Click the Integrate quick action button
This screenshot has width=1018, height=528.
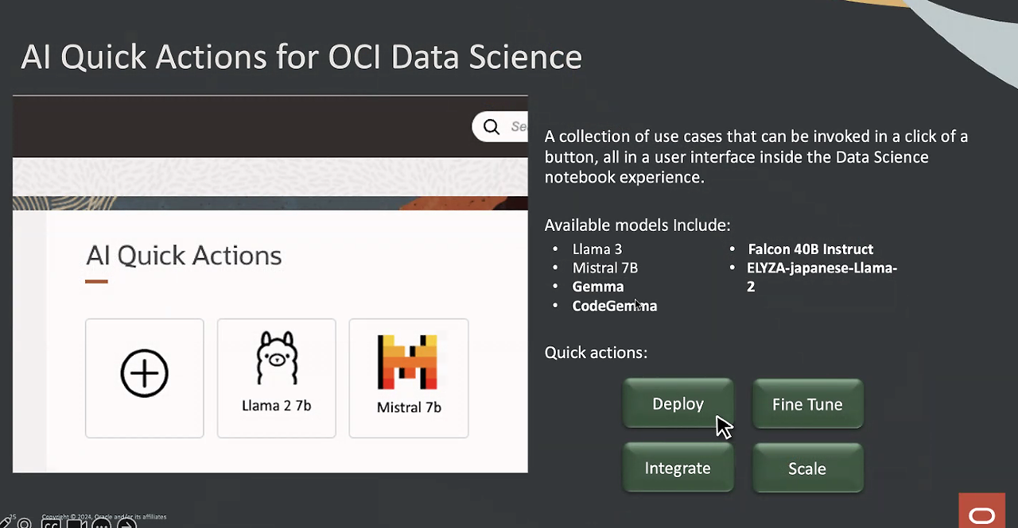(678, 468)
